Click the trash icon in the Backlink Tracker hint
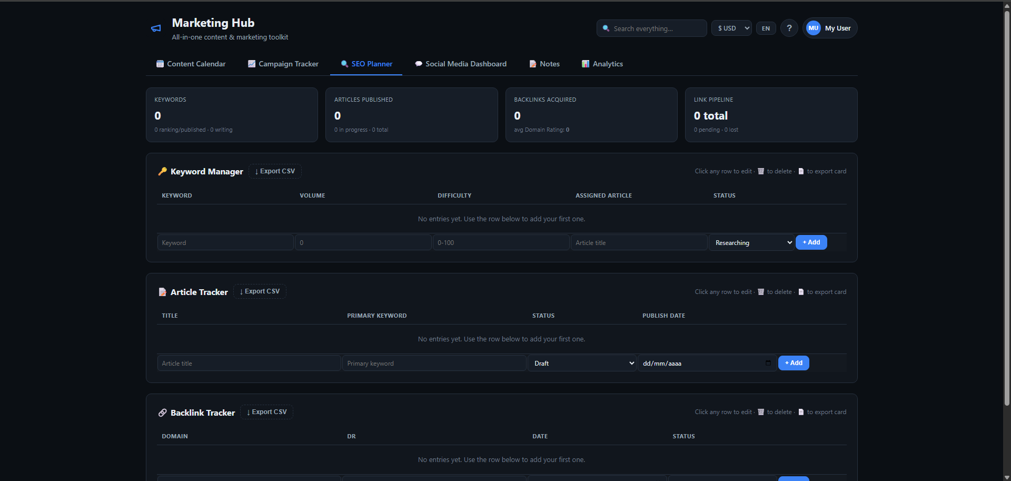The height and width of the screenshot is (481, 1011). (761, 412)
